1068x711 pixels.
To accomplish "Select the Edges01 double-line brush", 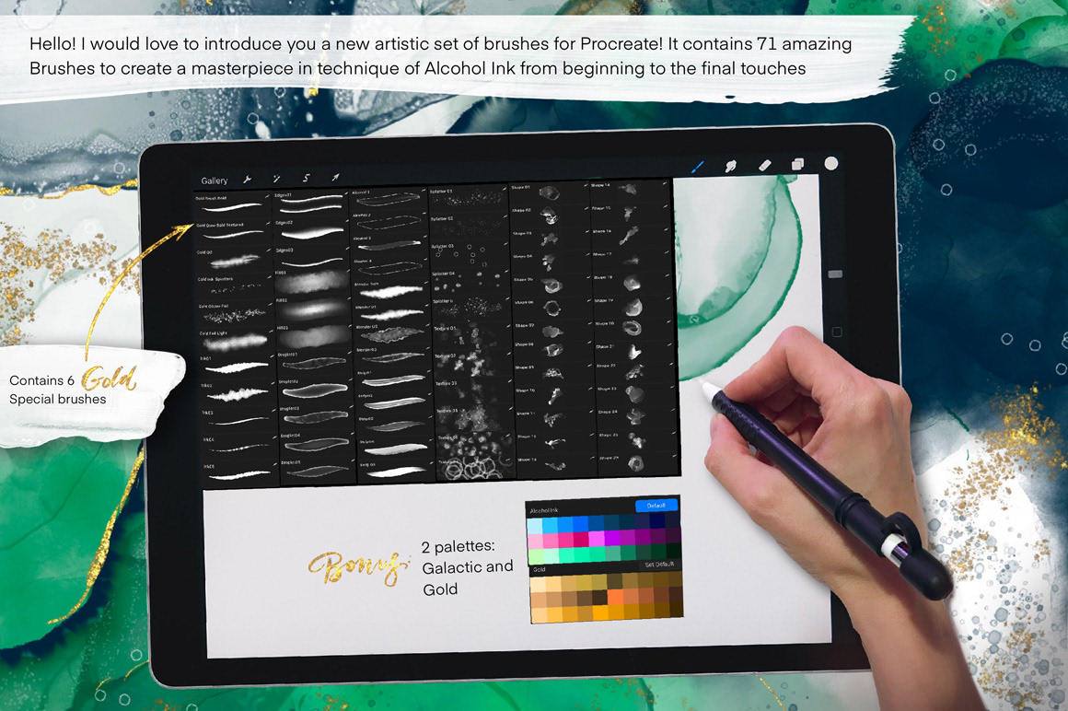I will point(310,203).
